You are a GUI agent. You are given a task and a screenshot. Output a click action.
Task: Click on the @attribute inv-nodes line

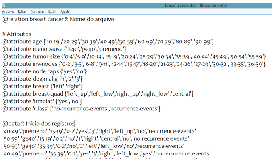pyautogui.click(x=134, y=64)
